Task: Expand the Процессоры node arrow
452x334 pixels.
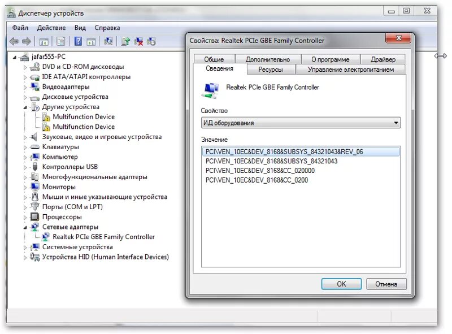Action: tap(25, 218)
